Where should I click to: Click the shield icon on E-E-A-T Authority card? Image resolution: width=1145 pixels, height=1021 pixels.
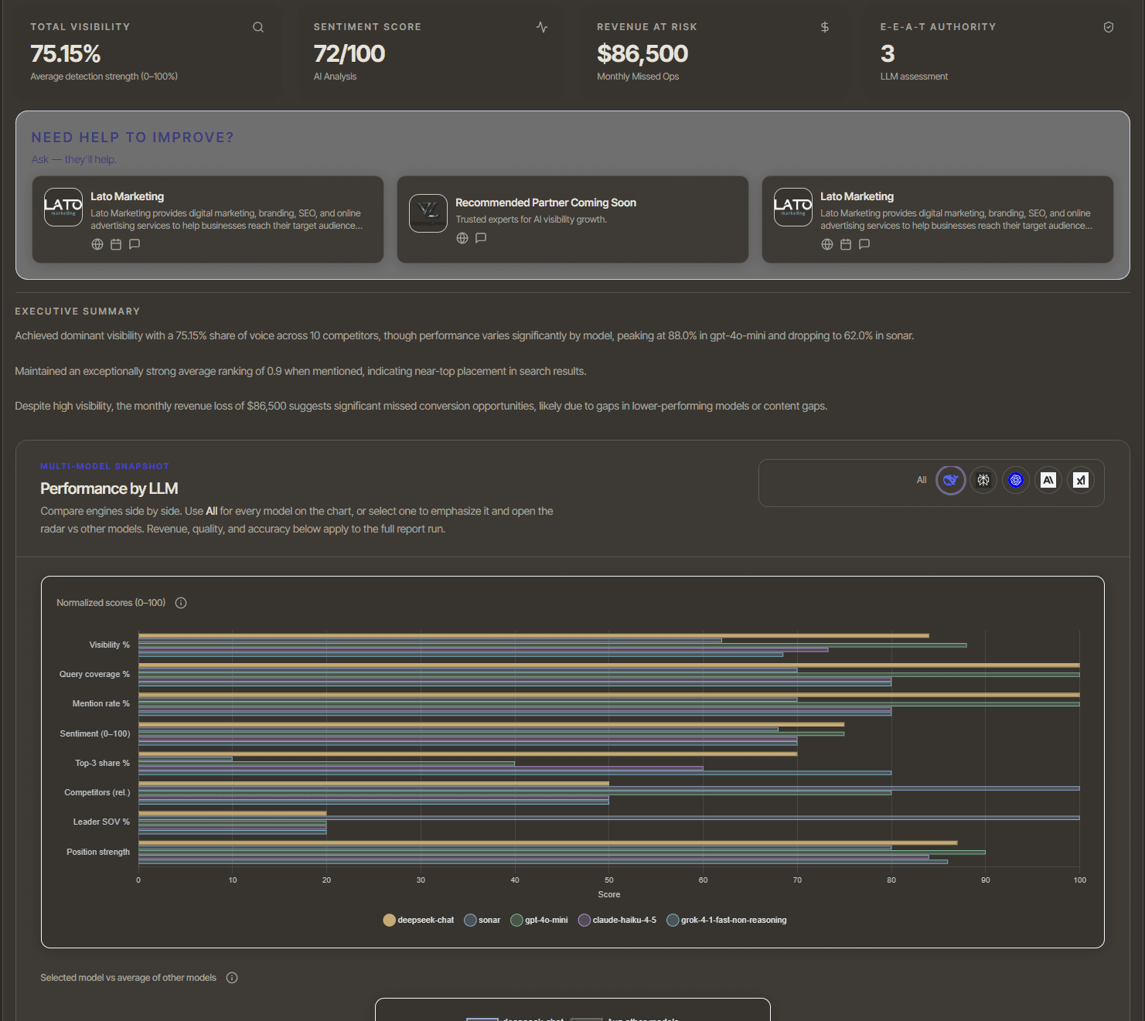1109,27
